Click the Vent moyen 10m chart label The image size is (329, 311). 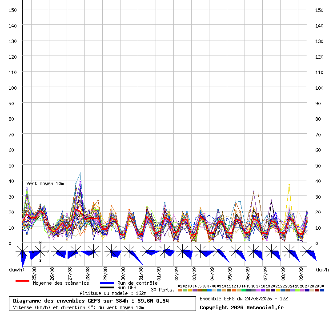coord(45,183)
